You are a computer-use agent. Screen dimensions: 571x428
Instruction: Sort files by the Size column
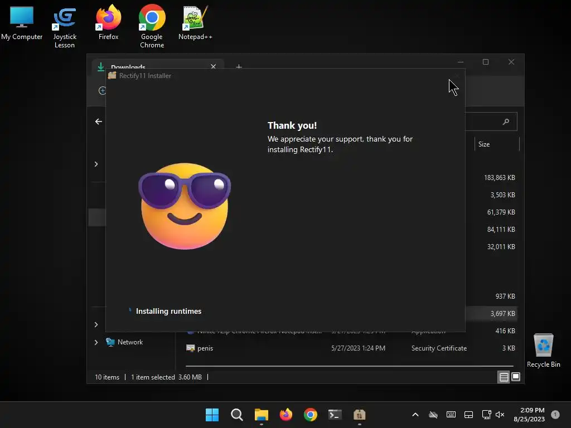[484, 144]
